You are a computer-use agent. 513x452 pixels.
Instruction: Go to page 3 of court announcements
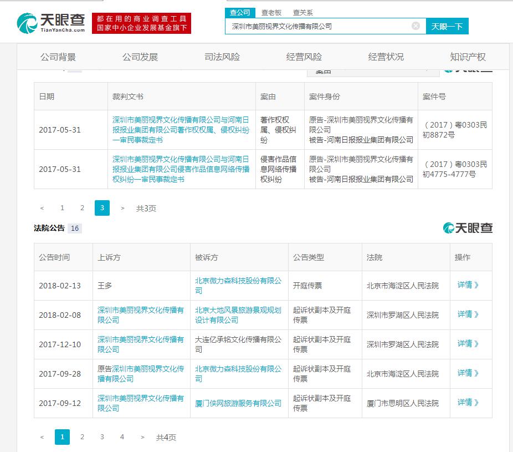point(102,437)
